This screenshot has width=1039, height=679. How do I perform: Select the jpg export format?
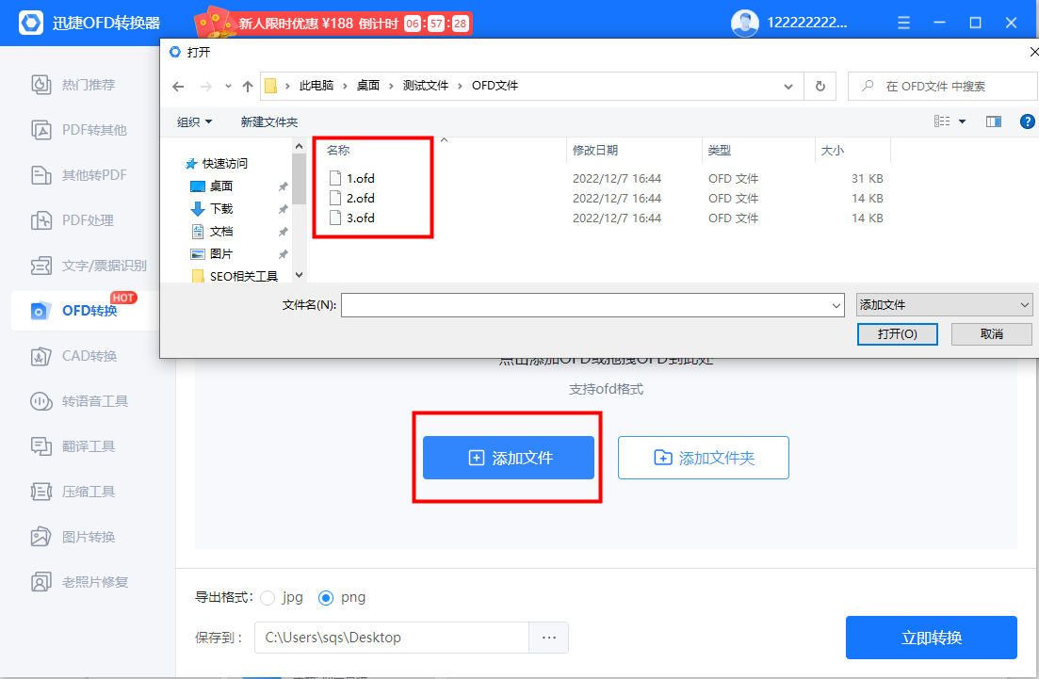[x=268, y=597]
